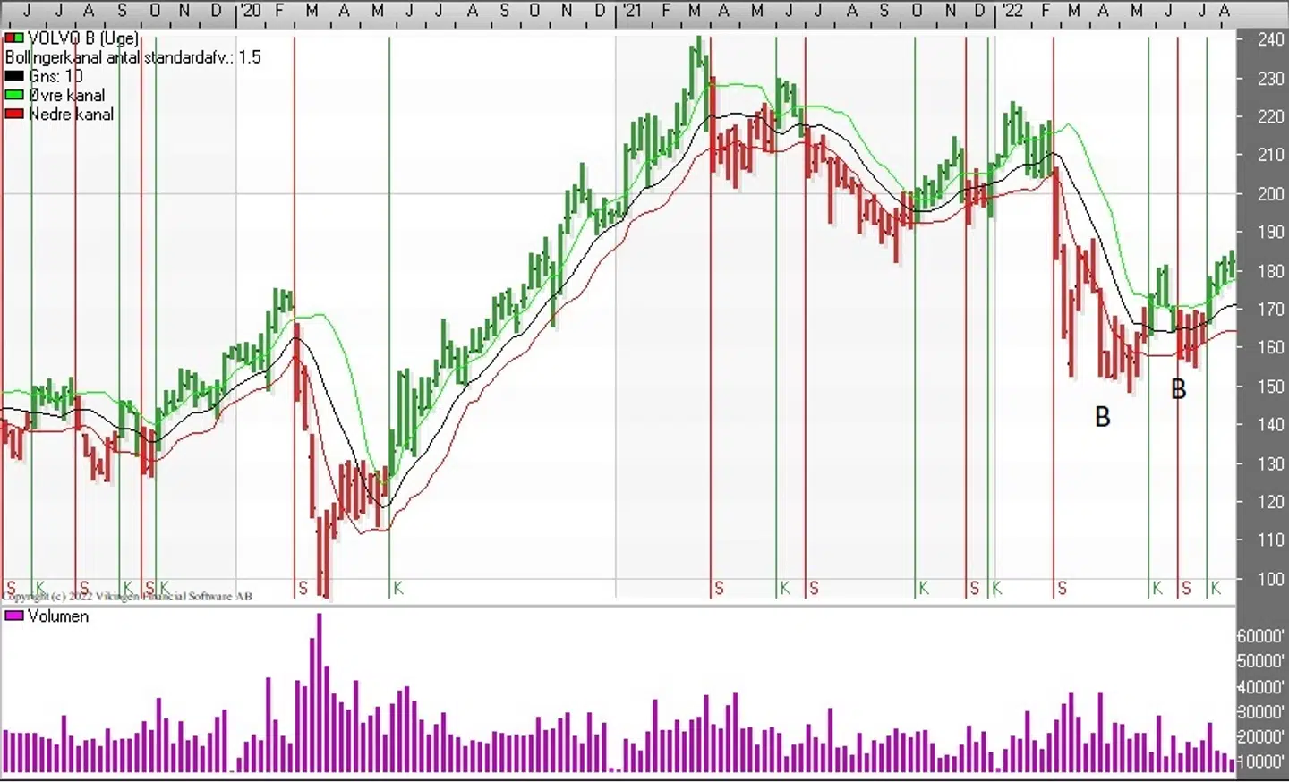This screenshot has height=782, width=1289.
Task: Click the last K buy marker at far right
Action: click(x=1216, y=588)
